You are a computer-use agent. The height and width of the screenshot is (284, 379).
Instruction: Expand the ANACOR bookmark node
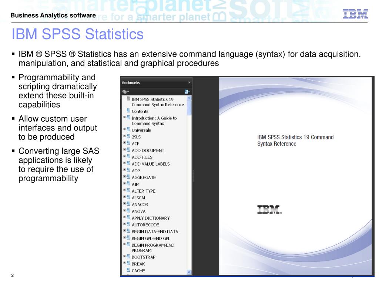[124, 204]
